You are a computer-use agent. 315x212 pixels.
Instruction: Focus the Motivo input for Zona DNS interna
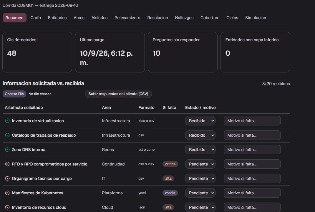[252, 150]
